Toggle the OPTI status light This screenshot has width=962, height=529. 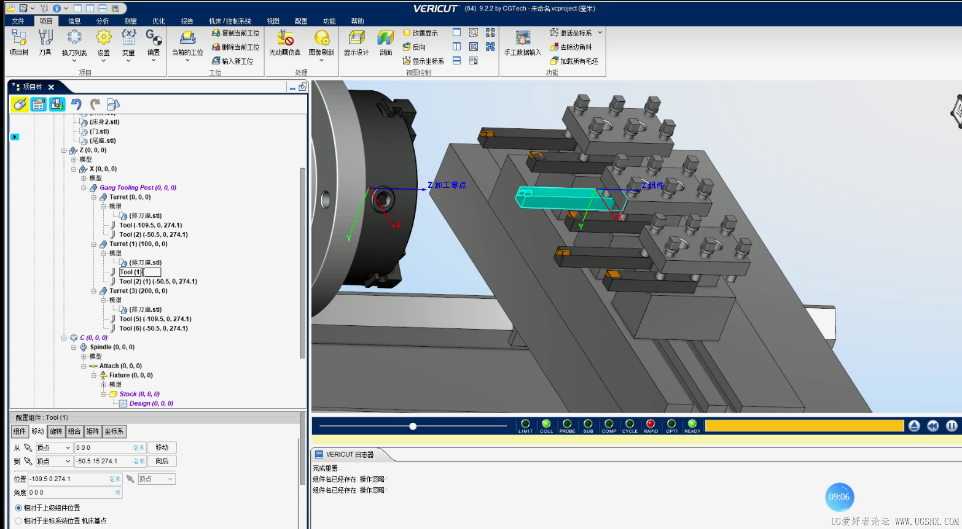pyautogui.click(x=671, y=424)
